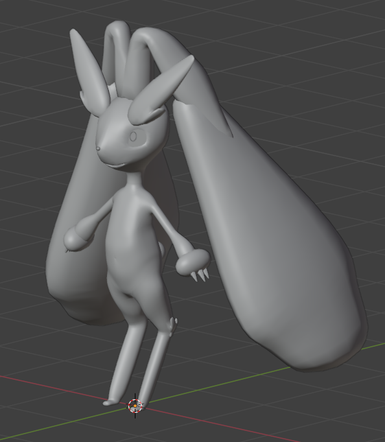Click the rabbit character's nose tip

(99, 148)
